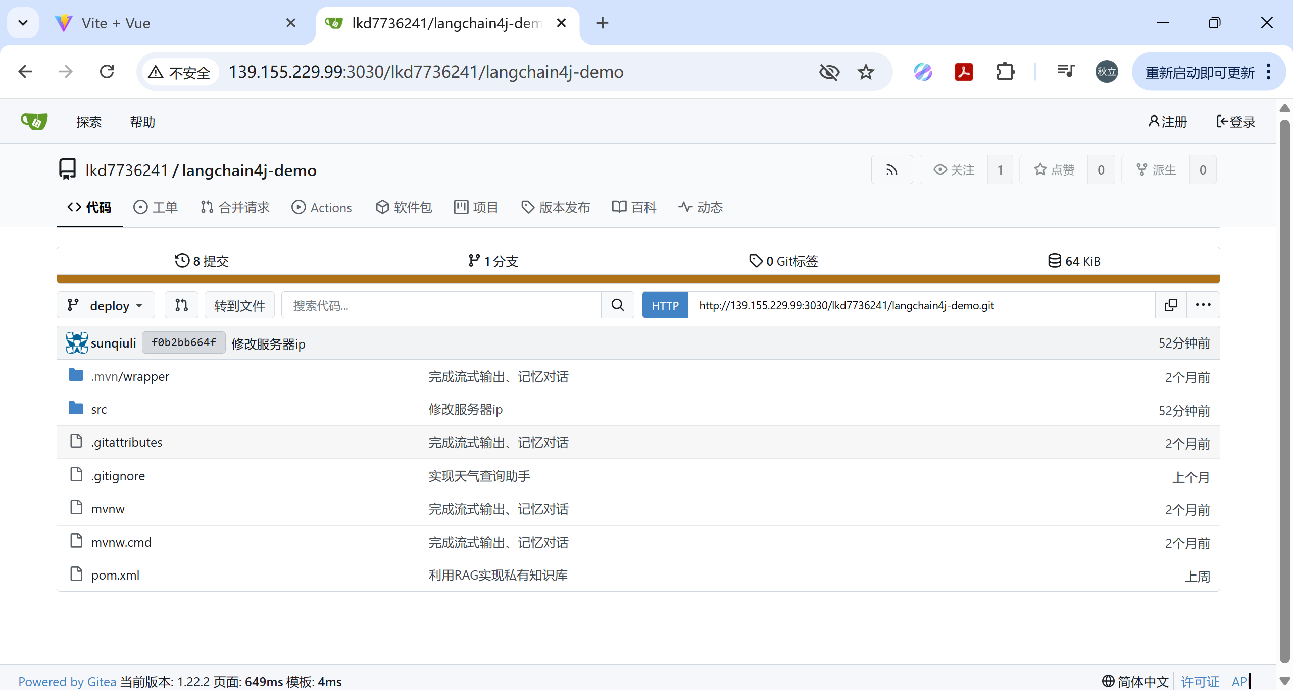Open the browser extensions puzzle icon
The width and height of the screenshot is (1293, 690).
click(x=1005, y=72)
